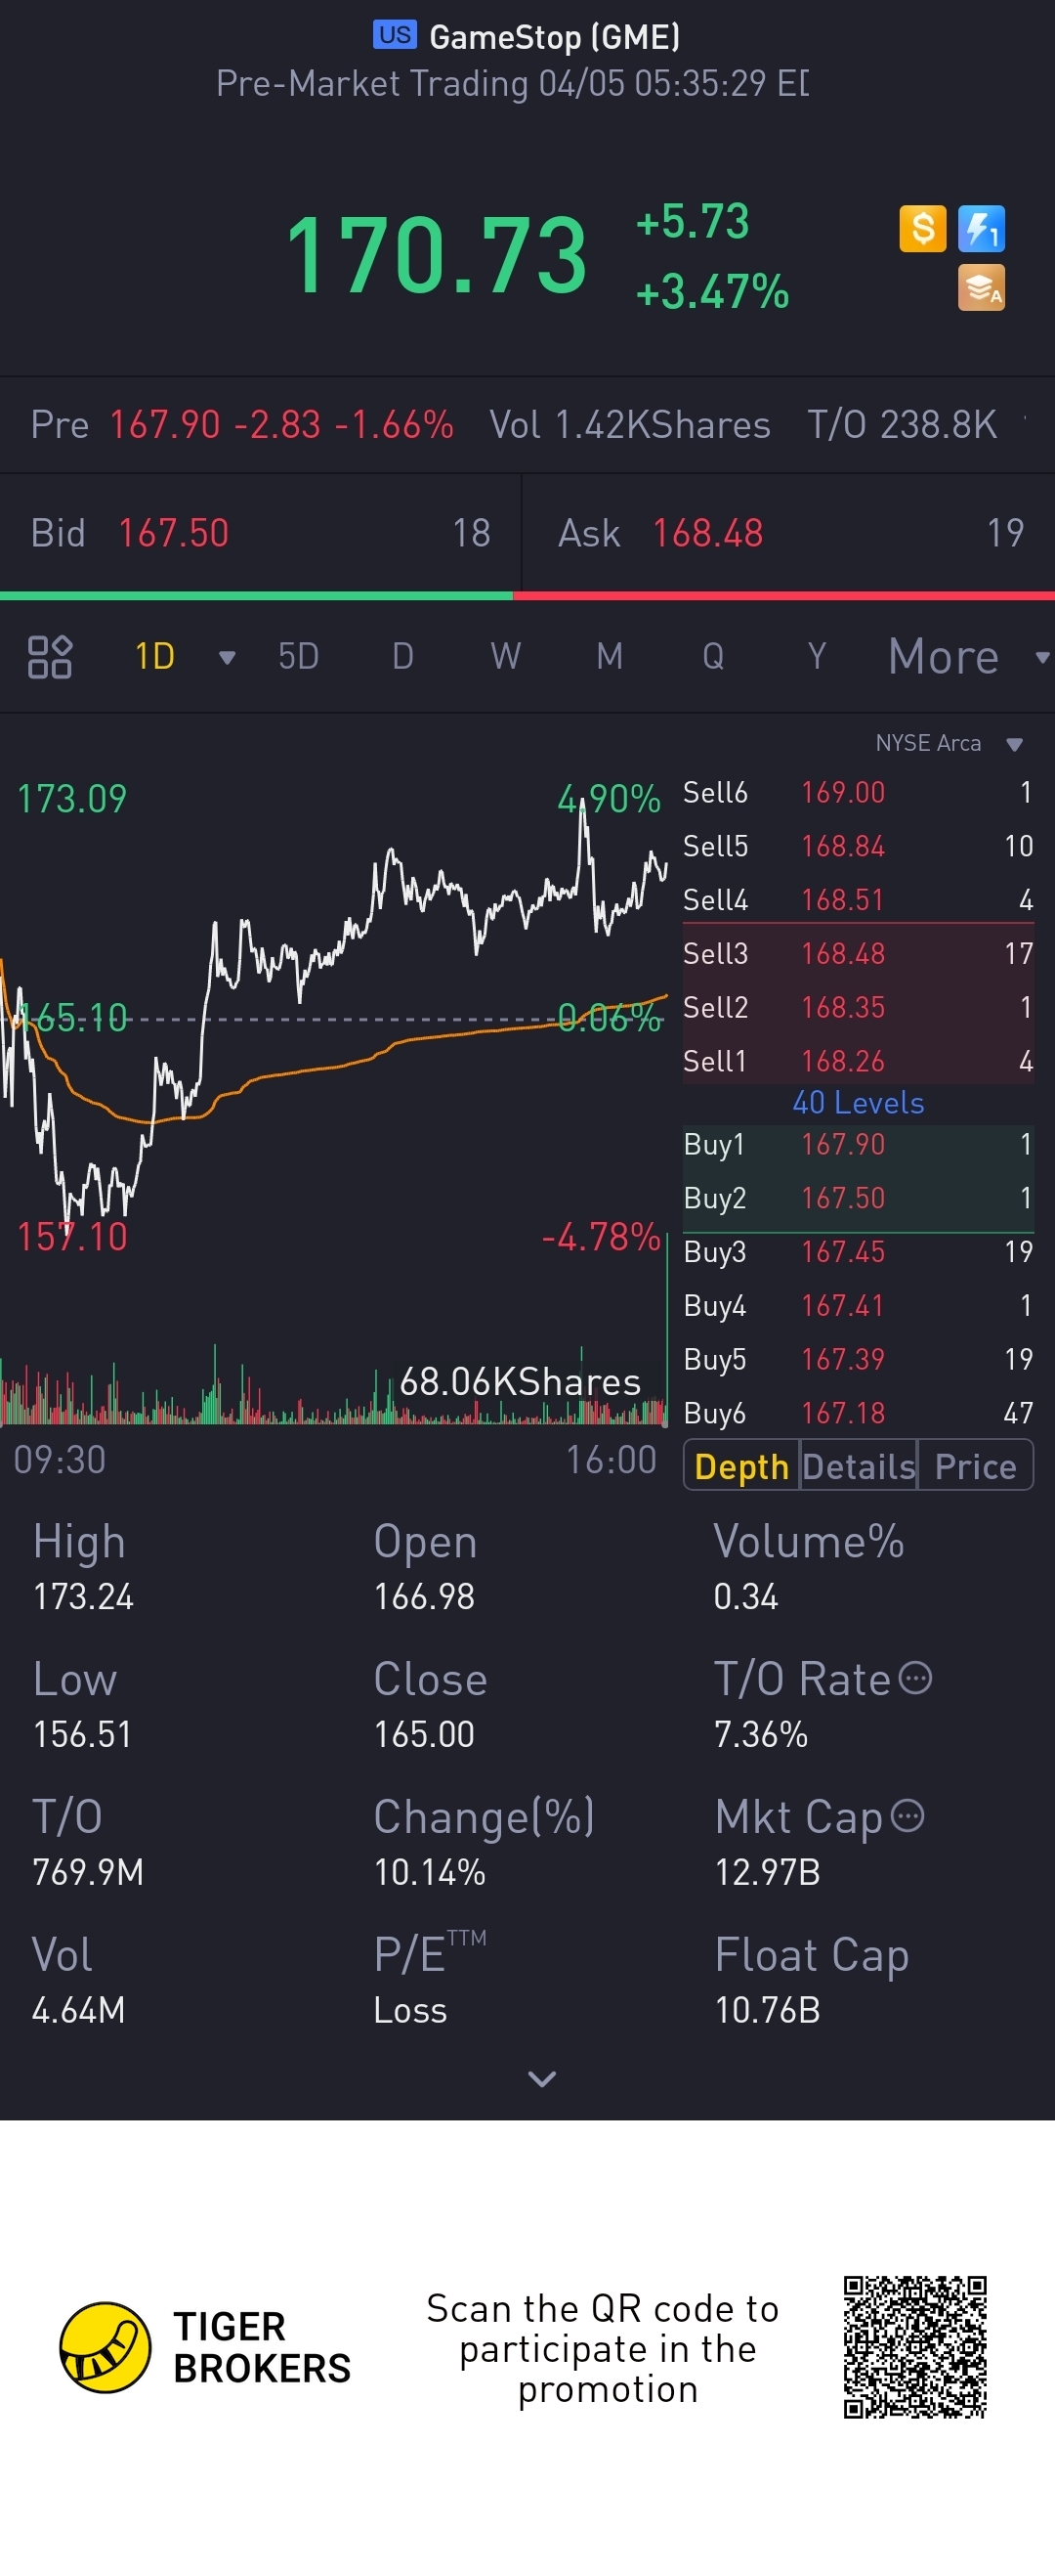Screen dimensions: 1055x2576
Task: Switch to the W weekly chart
Action: click(x=506, y=657)
